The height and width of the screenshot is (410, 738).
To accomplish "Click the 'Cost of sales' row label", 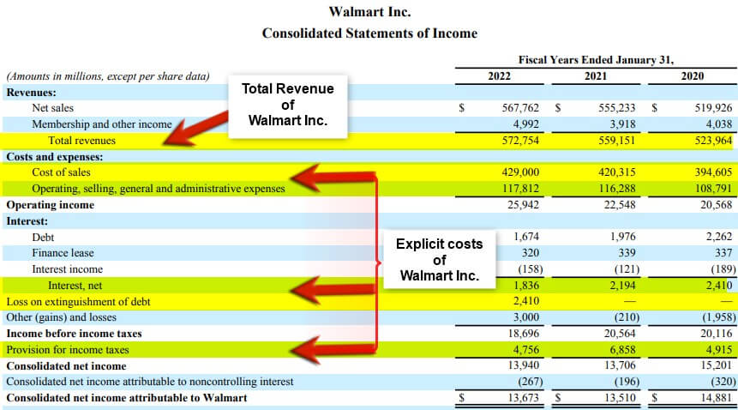I will click(x=61, y=172).
